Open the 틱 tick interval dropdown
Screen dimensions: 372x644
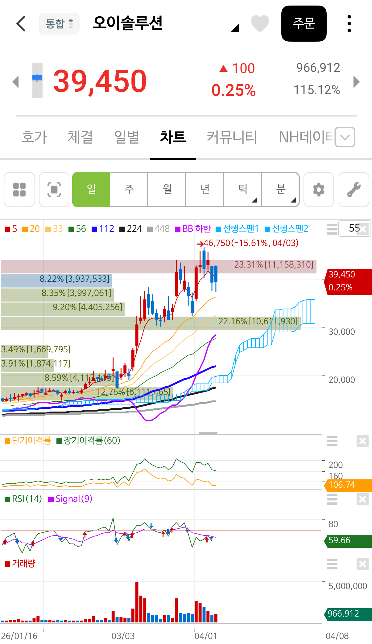243,189
